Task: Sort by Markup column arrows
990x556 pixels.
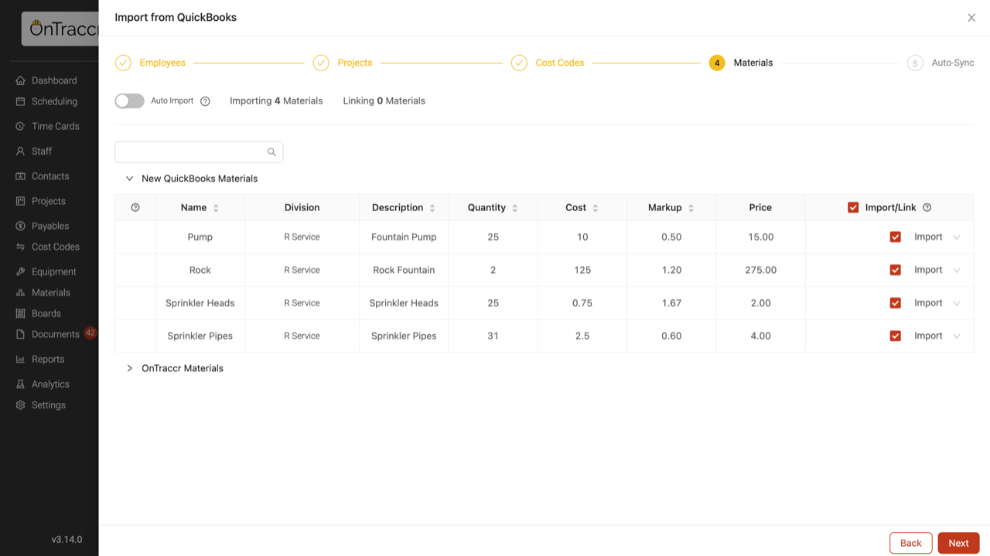Action: (x=691, y=208)
